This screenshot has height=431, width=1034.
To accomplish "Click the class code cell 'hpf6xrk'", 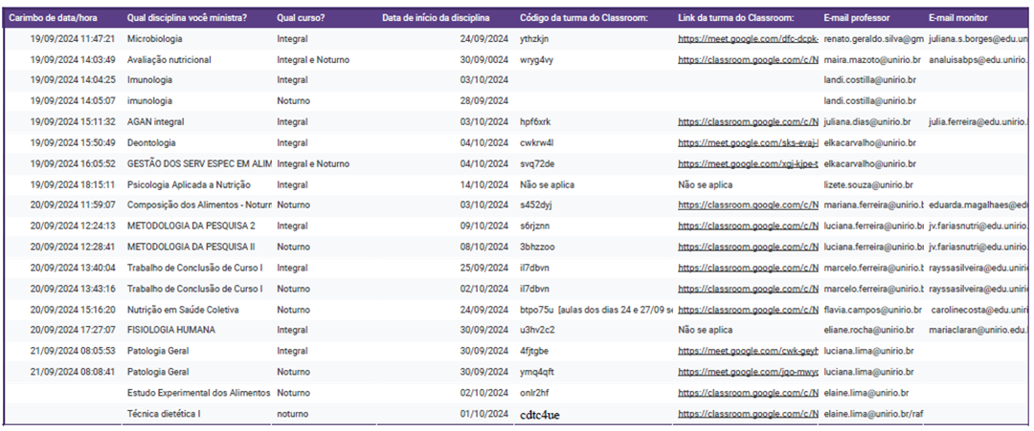I will 535,122.
